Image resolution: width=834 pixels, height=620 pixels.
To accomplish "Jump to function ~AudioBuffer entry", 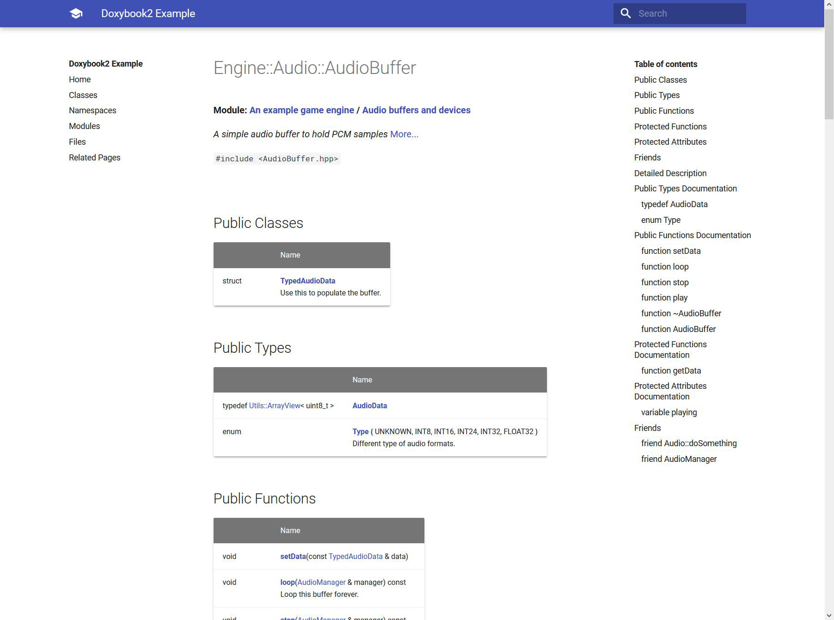I will (x=681, y=313).
